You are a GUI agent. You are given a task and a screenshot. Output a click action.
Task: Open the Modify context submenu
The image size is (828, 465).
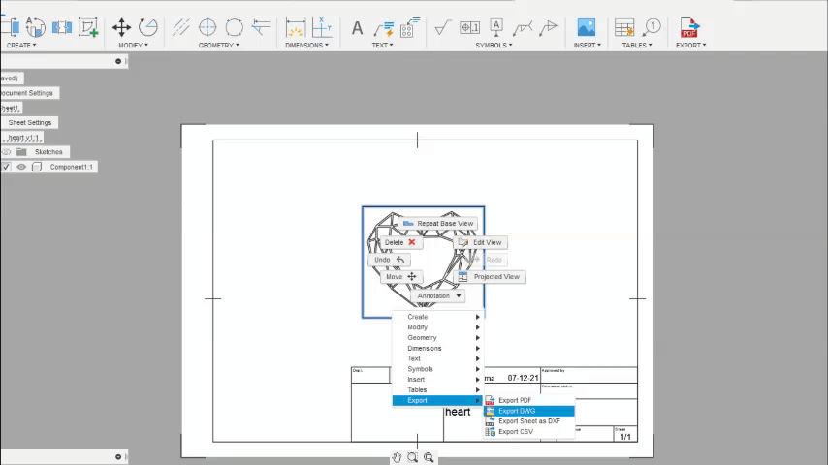(x=438, y=327)
